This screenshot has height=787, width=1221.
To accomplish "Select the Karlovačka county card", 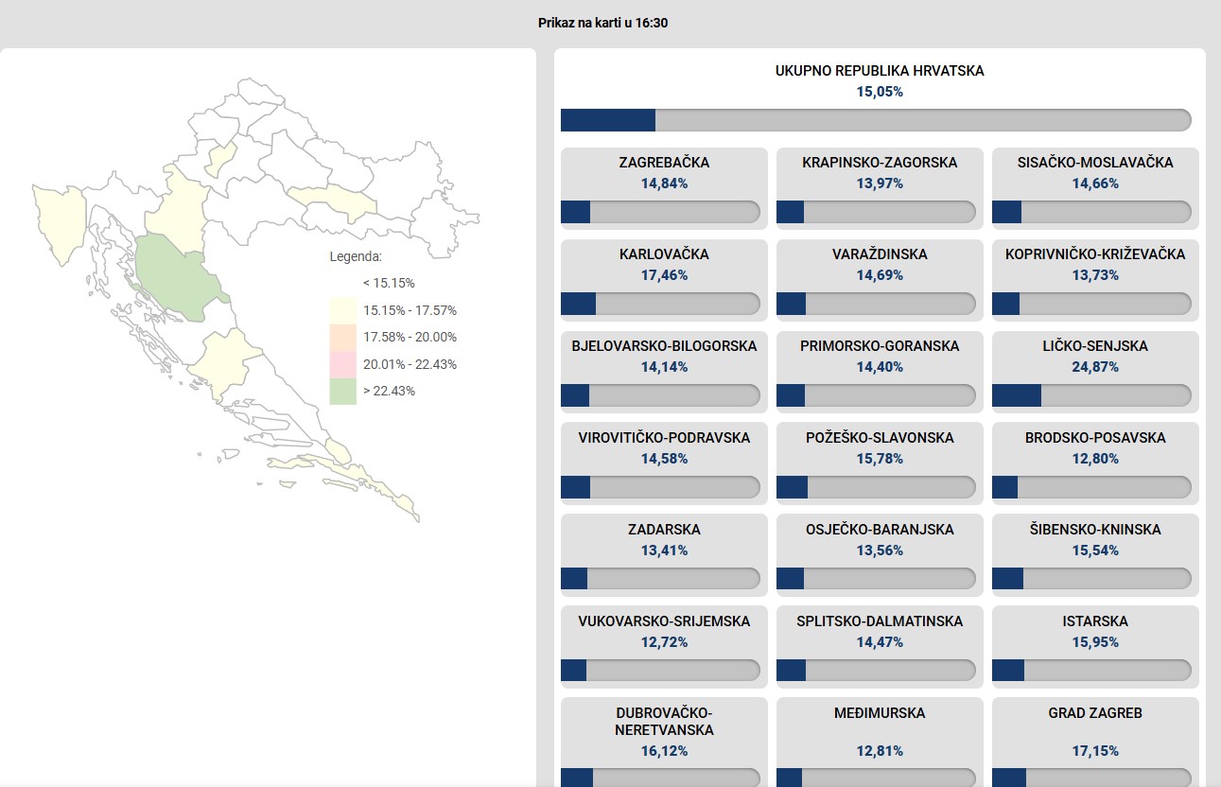I will [664, 280].
